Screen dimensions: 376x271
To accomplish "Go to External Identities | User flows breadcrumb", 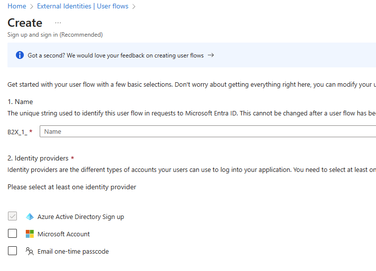I will point(83,6).
